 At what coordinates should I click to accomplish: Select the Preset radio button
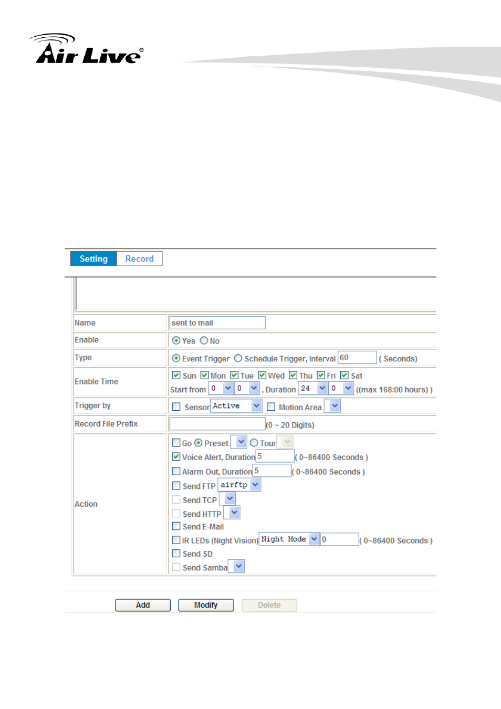click(199, 443)
